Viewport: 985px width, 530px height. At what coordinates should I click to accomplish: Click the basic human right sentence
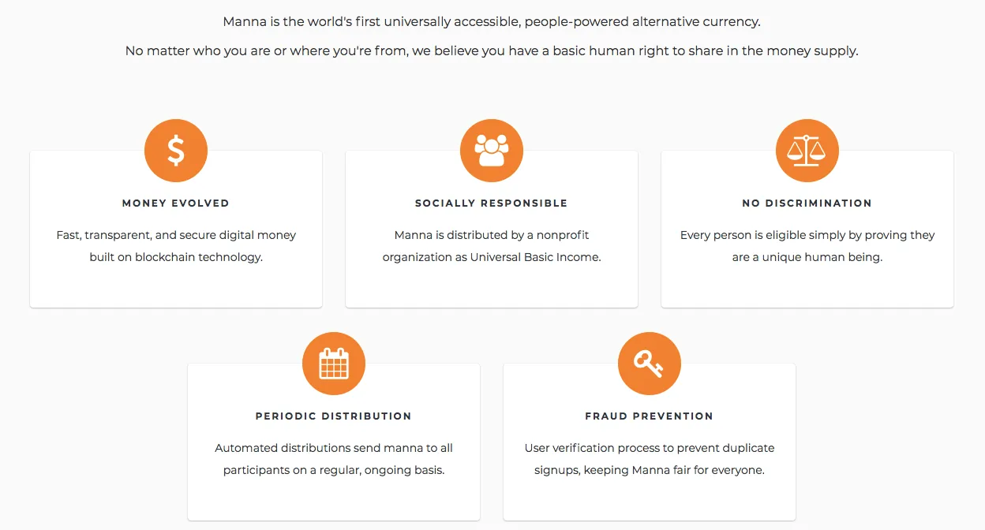coord(492,51)
